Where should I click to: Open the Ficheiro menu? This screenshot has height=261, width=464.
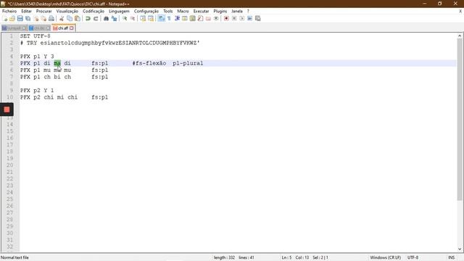point(9,11)
